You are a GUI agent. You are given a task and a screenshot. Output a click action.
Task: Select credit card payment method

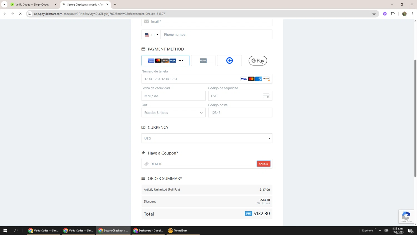(165, 60)
